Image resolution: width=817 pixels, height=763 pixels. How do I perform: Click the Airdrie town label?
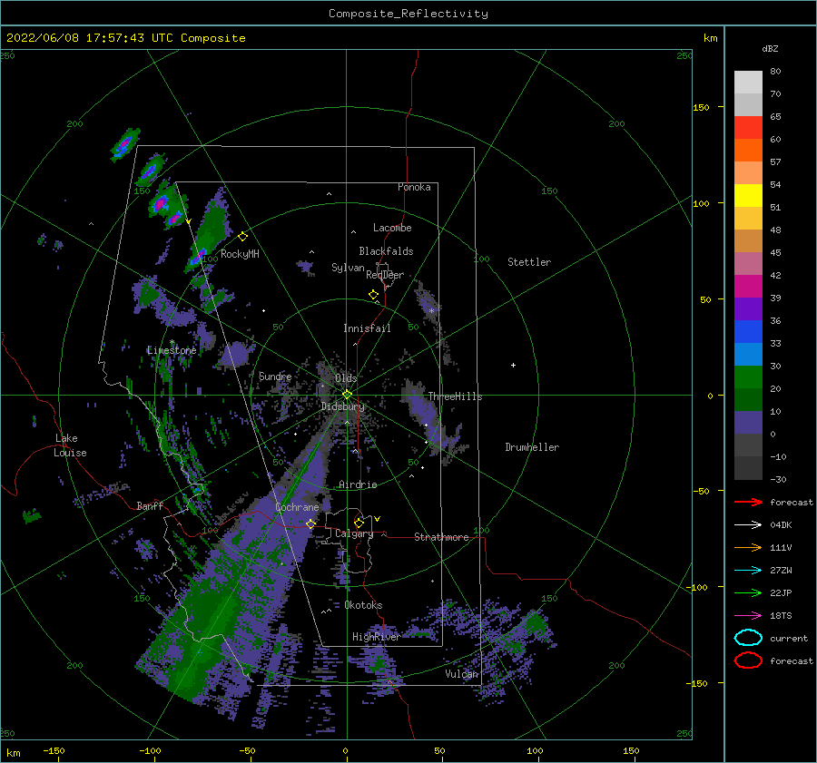[358, 484]
